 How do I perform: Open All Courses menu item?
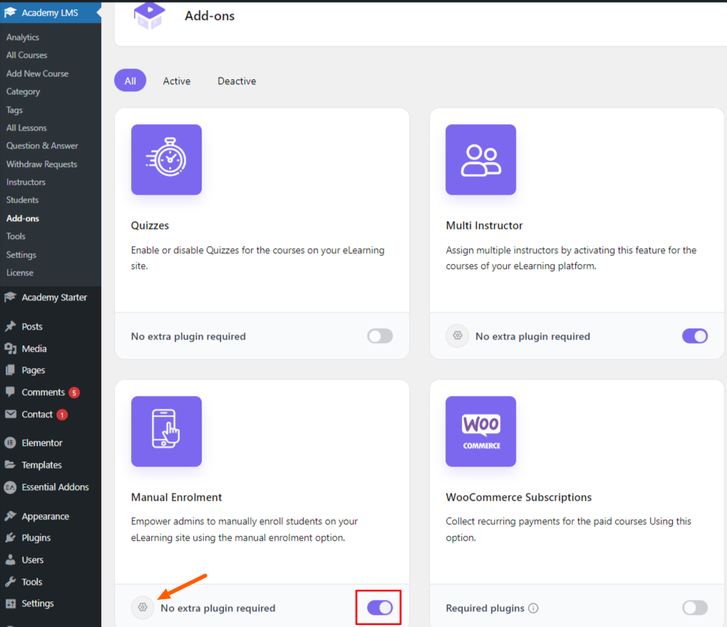(27, 55)
